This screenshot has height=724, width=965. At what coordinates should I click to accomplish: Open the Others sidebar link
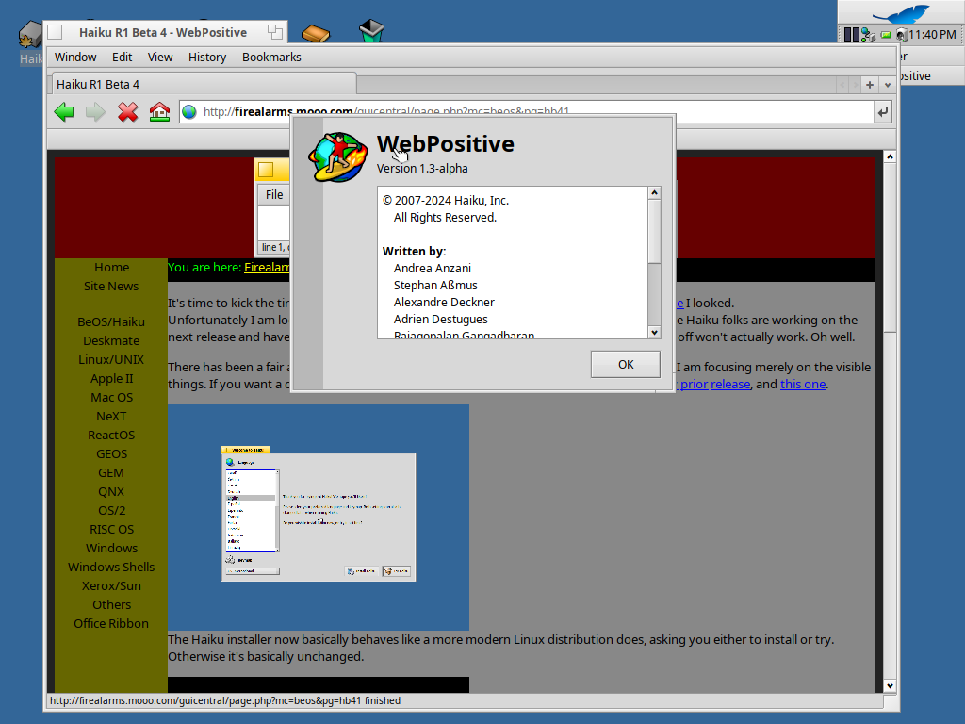111,604
